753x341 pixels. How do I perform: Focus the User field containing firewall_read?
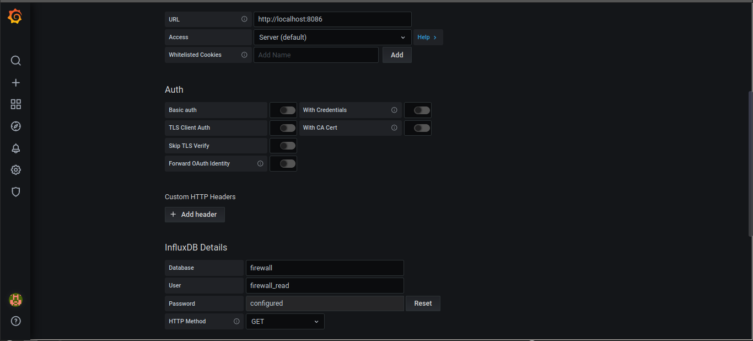tap(325, 285)
